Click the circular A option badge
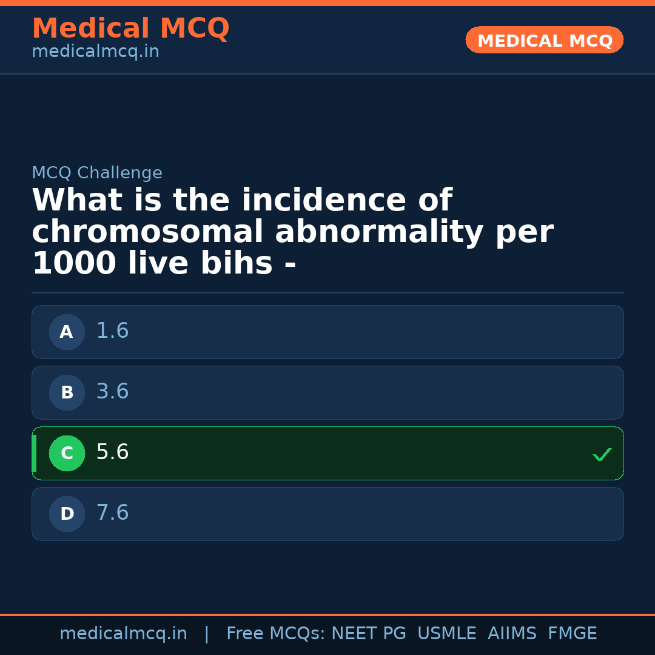This screenshot has height=655, width=655. click(67, 332)
